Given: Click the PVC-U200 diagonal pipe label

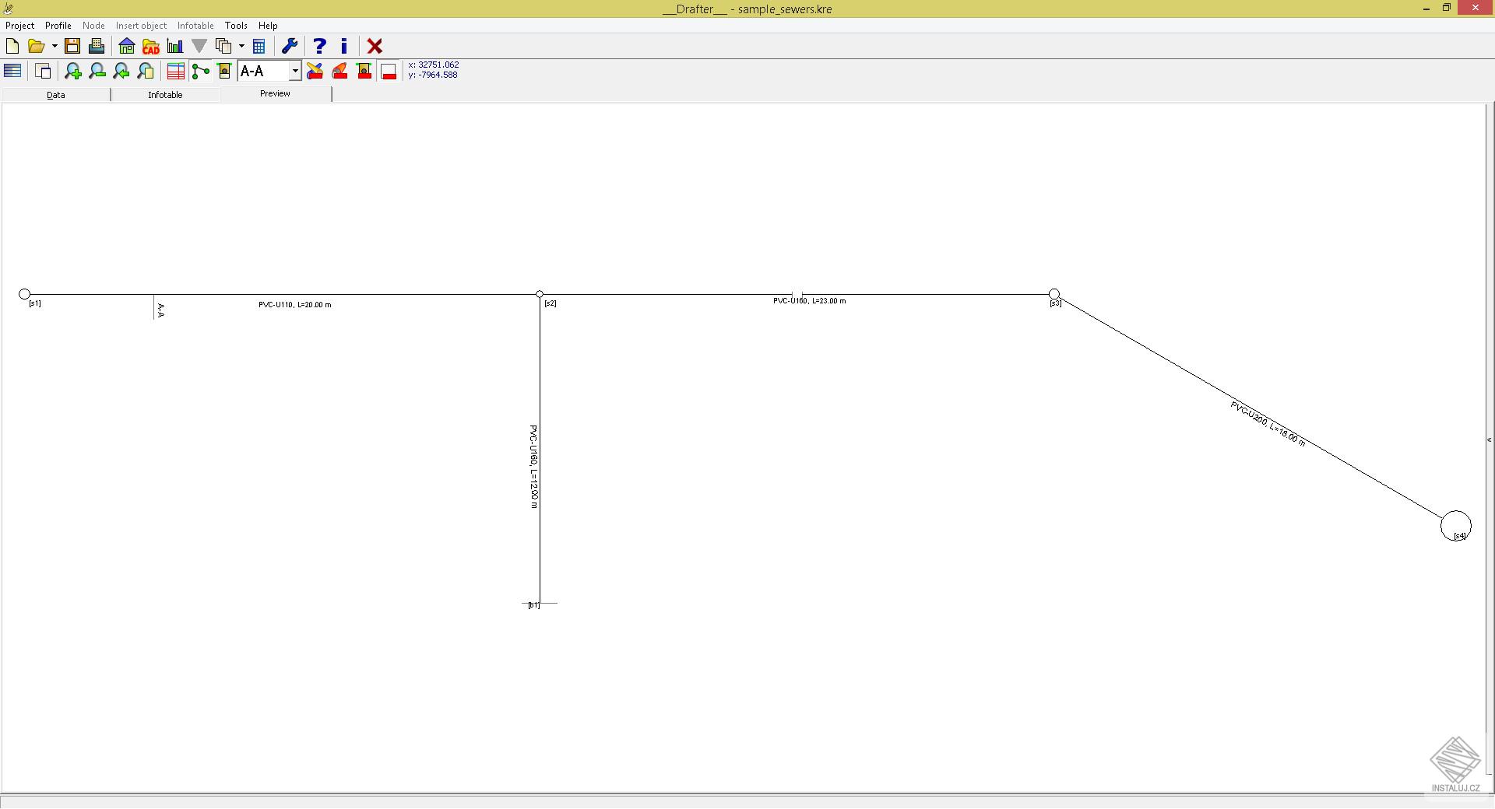Looking at the screenshot, I should point(1268,424).
